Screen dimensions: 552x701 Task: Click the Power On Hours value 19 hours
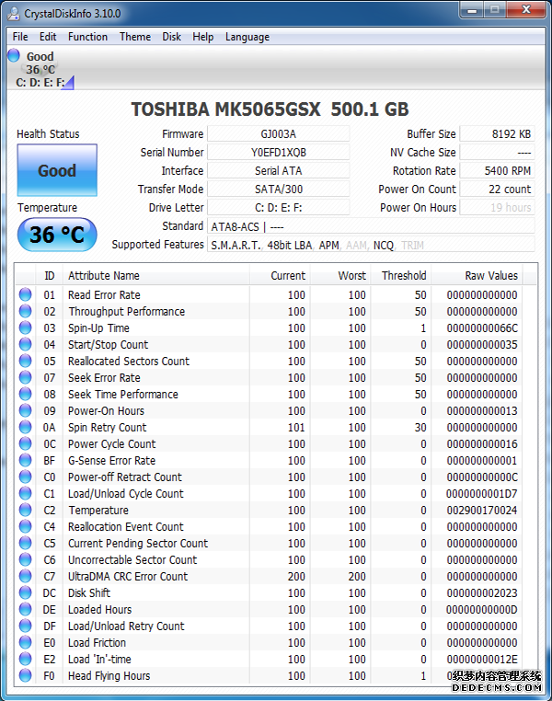[497, 207]
